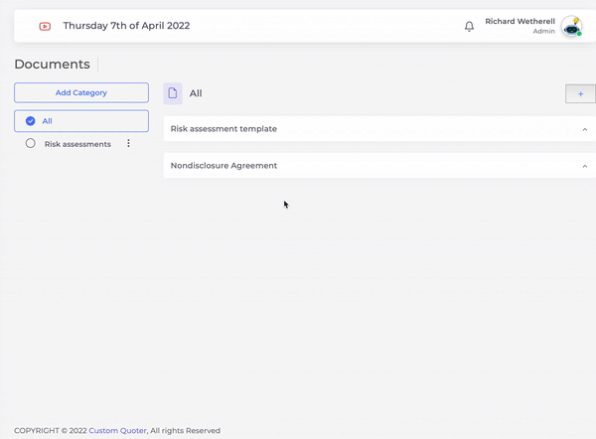Open the Risk assessment template row
The image size is (596, 439).
point(379,129)
